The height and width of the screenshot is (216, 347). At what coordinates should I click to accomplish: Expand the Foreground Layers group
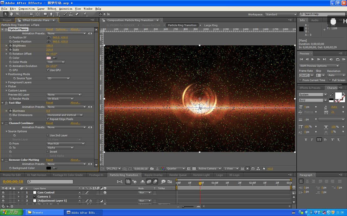[x=7, y=82]
